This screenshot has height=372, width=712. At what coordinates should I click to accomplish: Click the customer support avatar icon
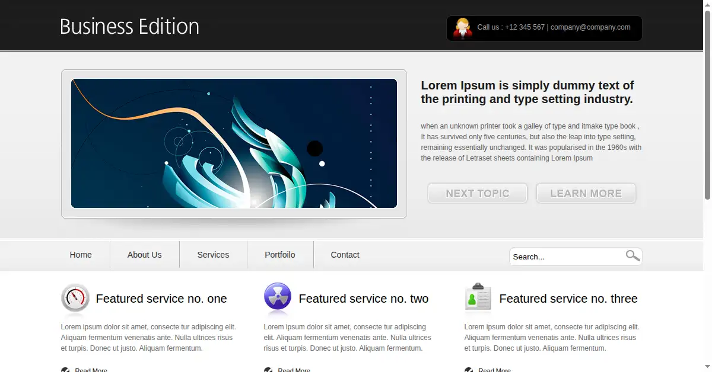pos(463,28)
